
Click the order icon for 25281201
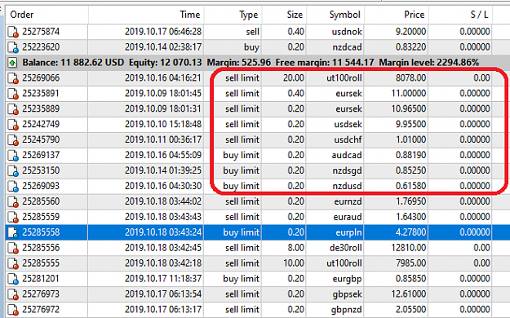click(x=13, y=279)
